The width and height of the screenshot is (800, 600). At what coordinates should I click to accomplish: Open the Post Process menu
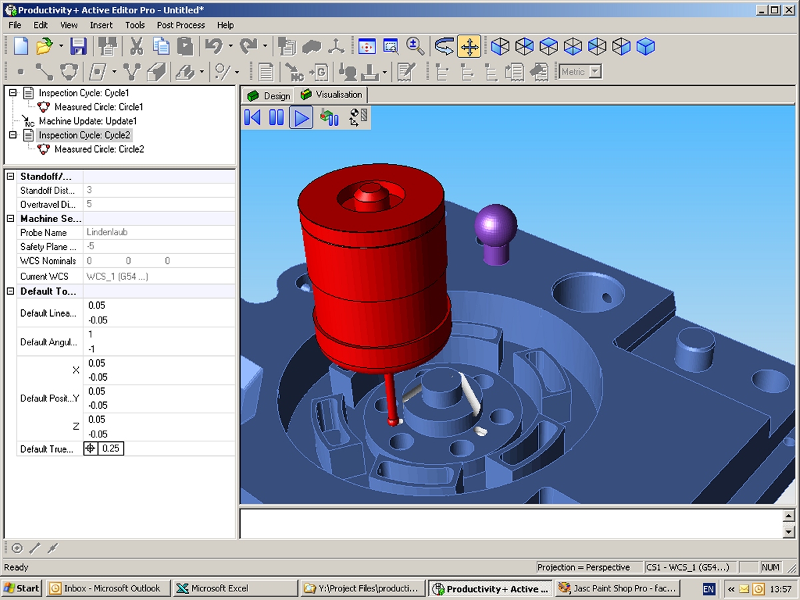coord(181,25)
